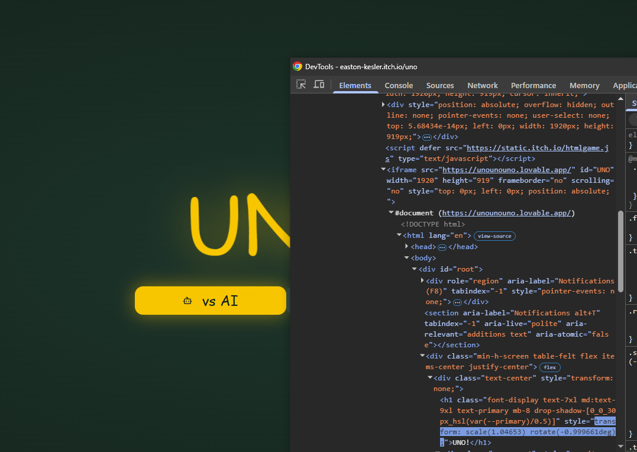Viewport: 637px width, 452px height.
Task: Collapse the #document node
Action: [391, 212]
